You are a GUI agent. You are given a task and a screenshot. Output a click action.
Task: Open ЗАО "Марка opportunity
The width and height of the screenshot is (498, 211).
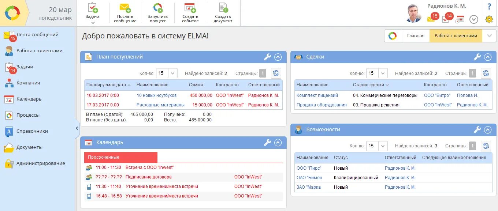click(x=309, y=187)
